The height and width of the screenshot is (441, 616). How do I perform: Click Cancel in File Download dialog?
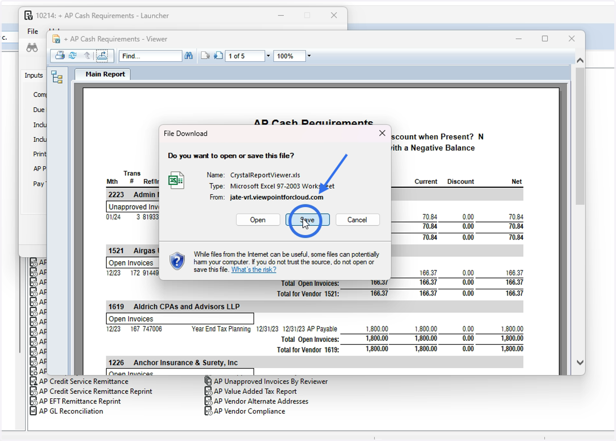[357, 219]
